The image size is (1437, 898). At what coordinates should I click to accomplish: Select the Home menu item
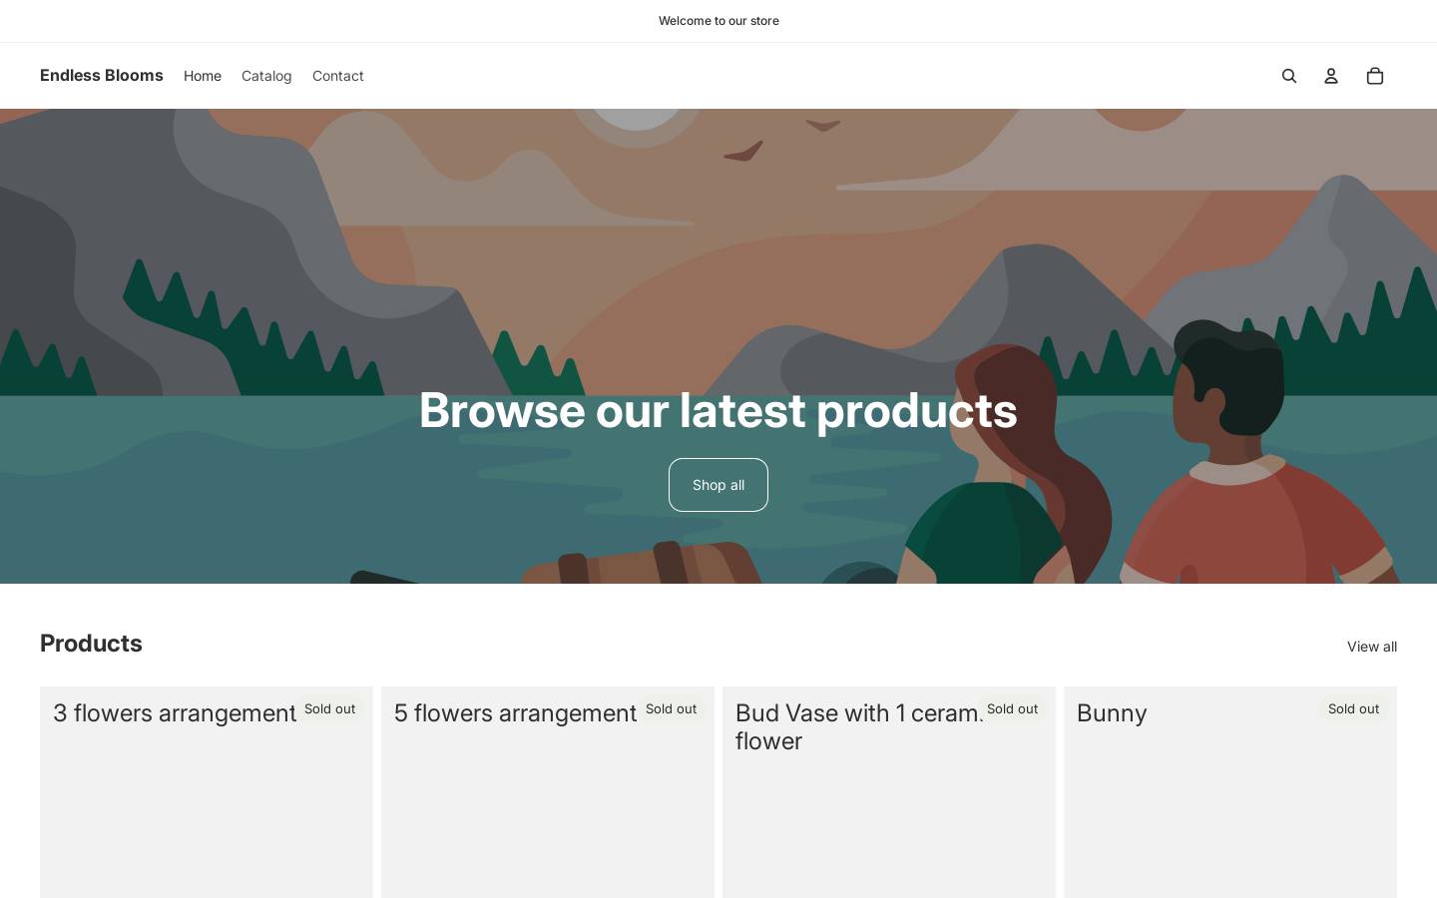pyautogui.click(x=203, y=76)
